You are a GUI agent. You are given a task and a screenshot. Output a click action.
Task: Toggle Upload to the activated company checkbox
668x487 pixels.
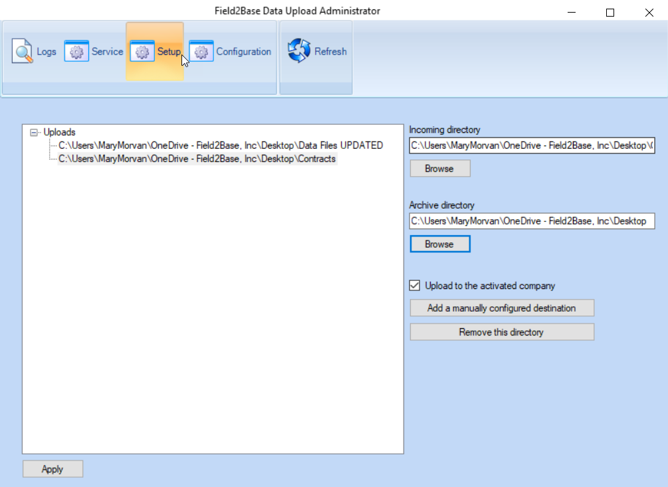pyautogui.click(x=415, y=285)
